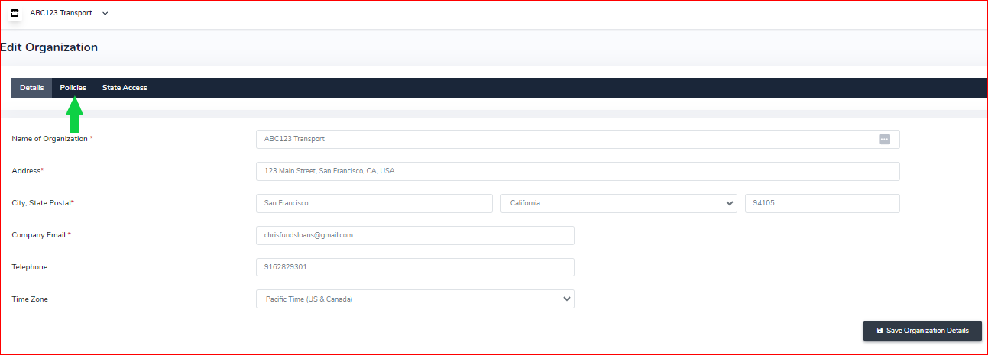Click Save Organization Details button

click(x=922, y=331)
